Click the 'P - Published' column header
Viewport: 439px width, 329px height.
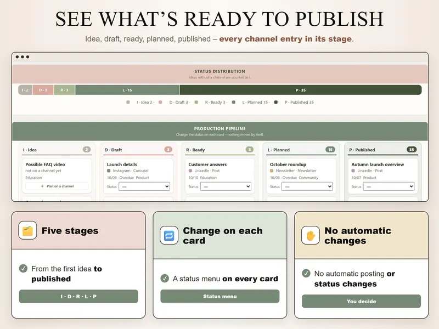[x=362, y=150]
